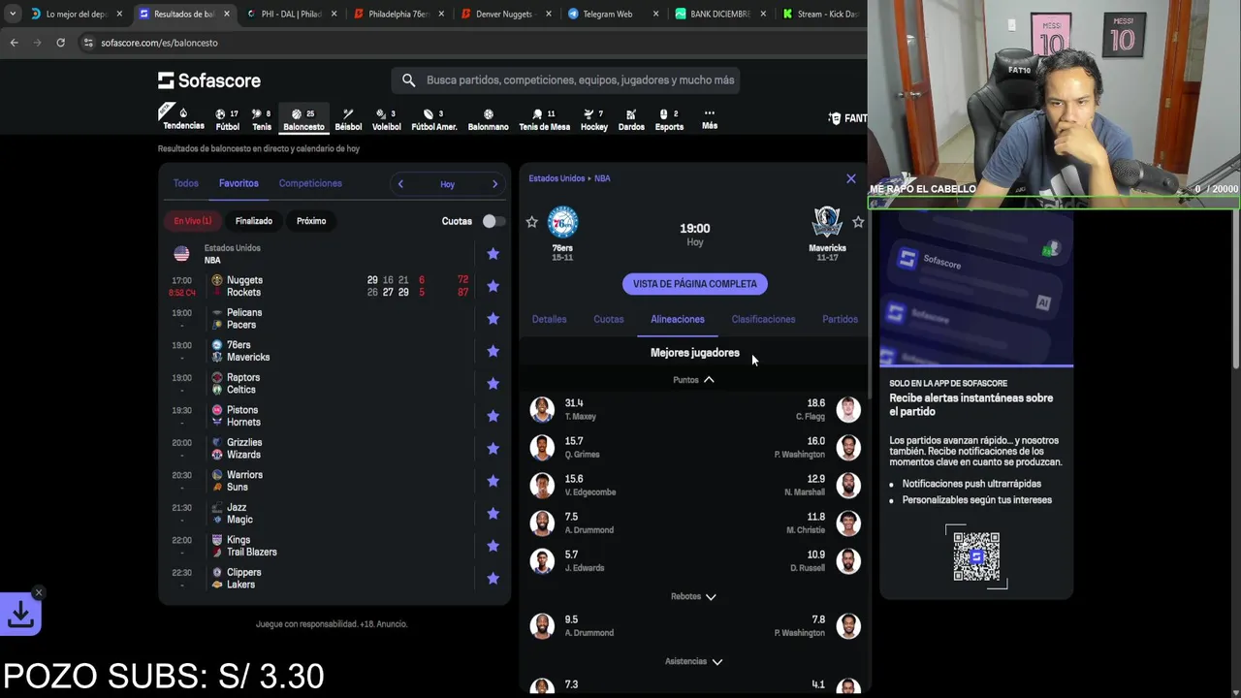Screen dimensions: 1241x698
Task: Toggle favorite star for Nuggets vs Rockets
Action: pos(493,286)
